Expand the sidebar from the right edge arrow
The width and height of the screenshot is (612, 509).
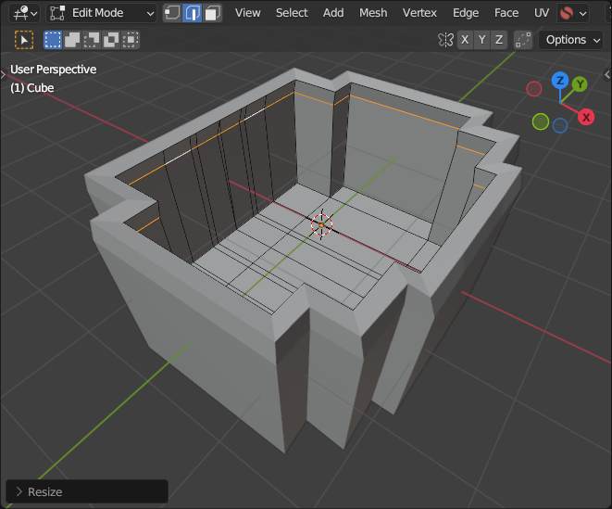607,74
